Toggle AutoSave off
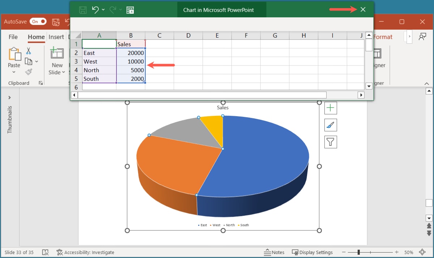This screenshot has width=434, height=258. pyautogui.click(x=38, y=21)
